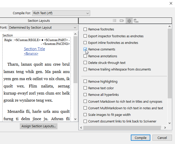This screenshot has height=144, width=175.
Task: Click the options list scroll-down arrow
Action: coord(170,123)
